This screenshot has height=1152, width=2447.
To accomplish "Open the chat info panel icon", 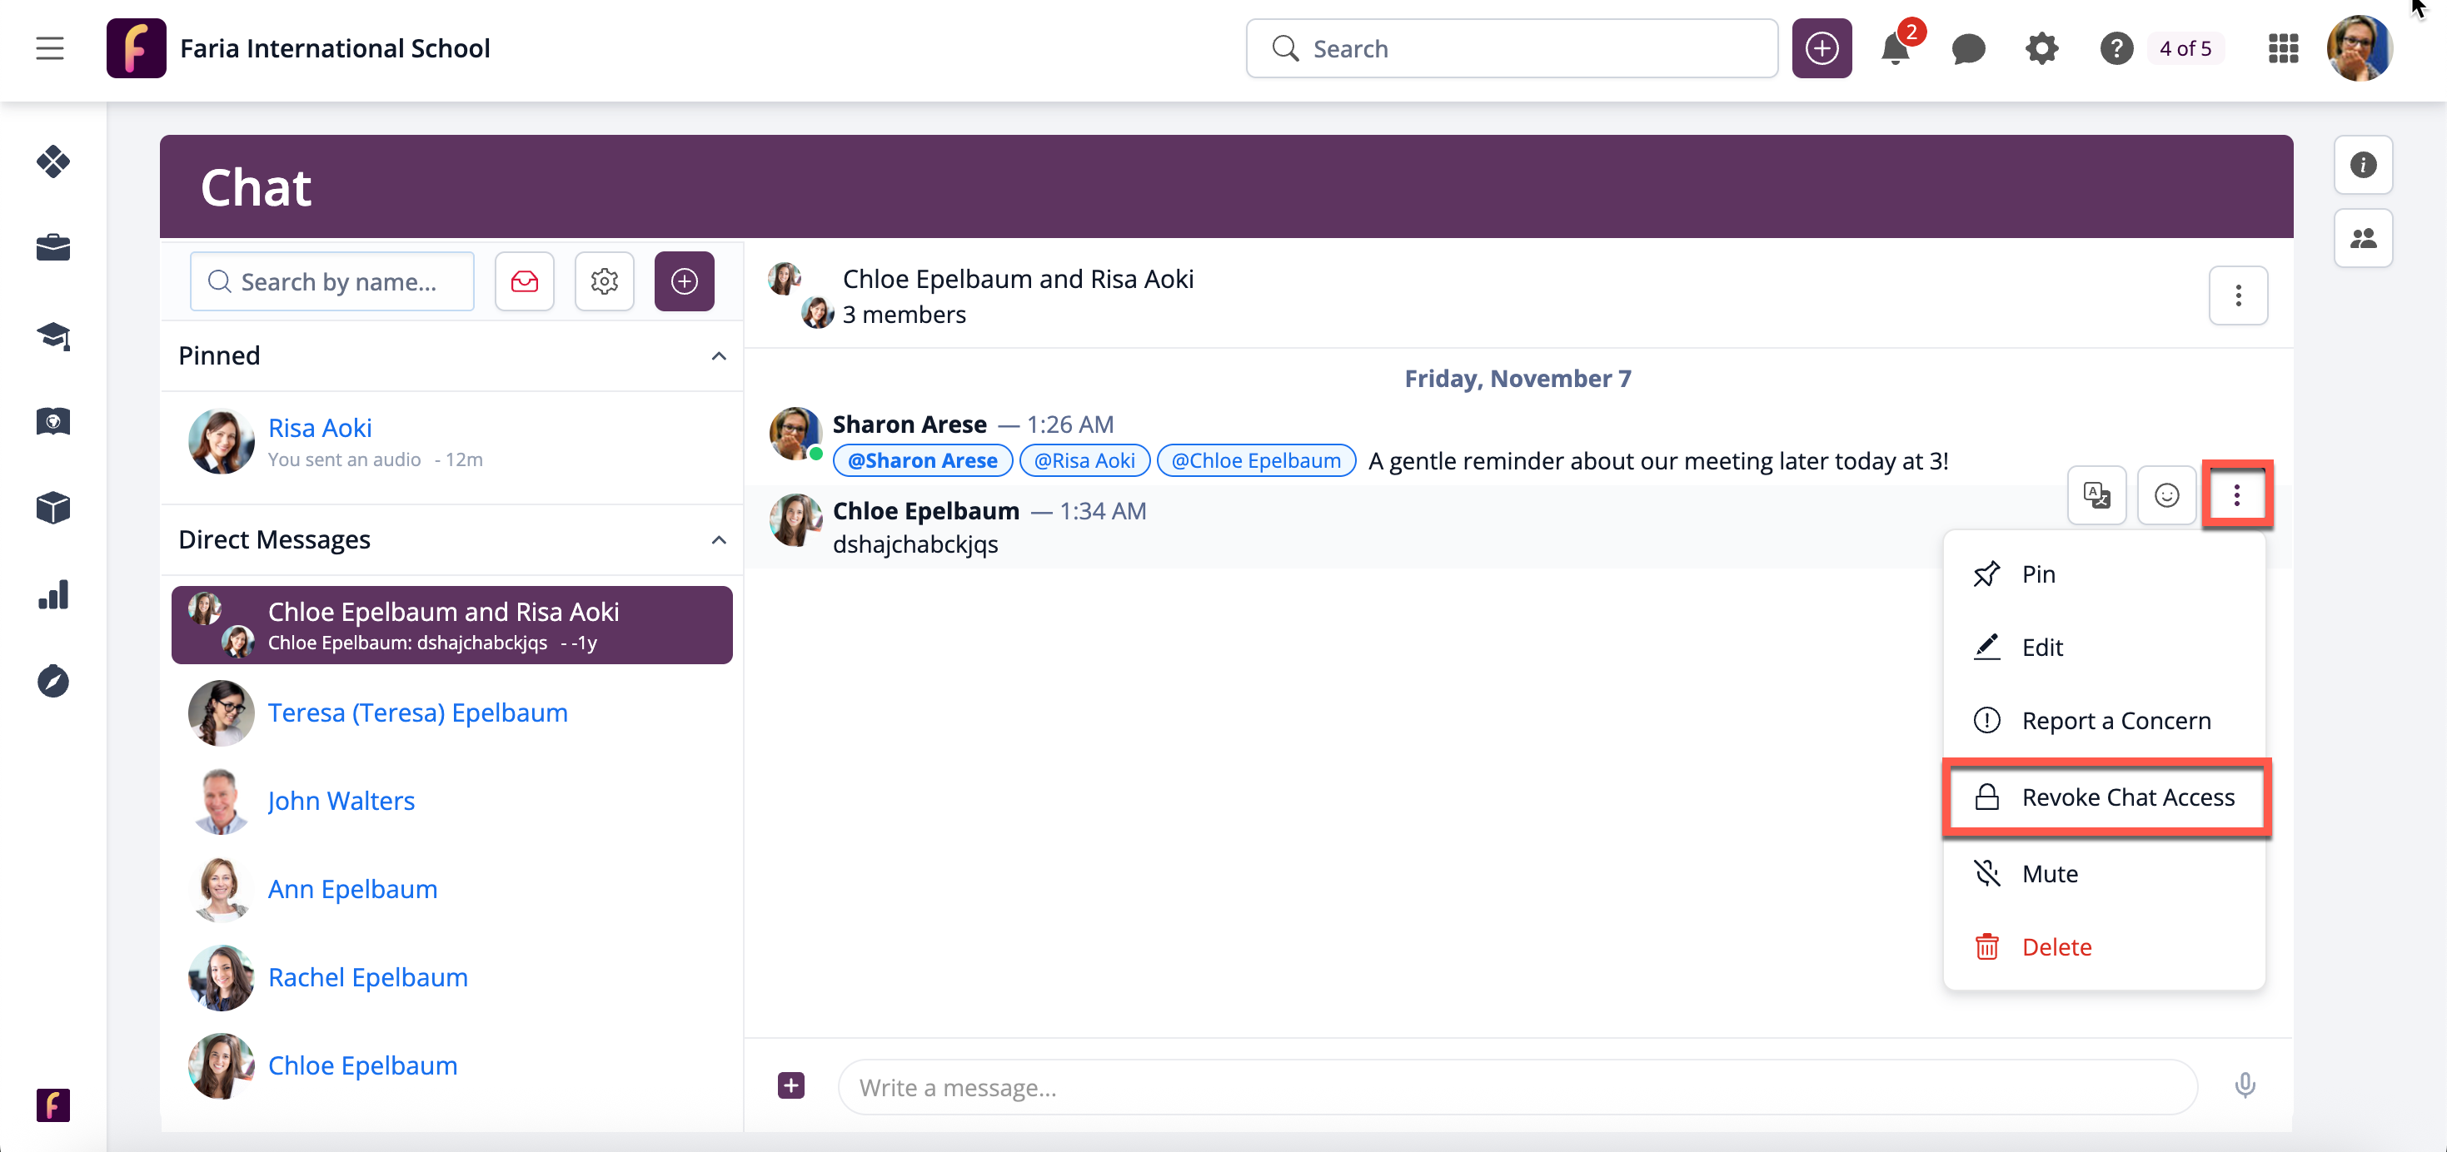I will pos(2362,164).
